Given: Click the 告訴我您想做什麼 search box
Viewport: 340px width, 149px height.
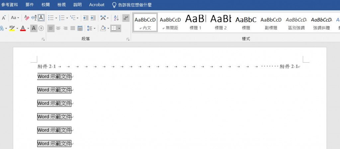Looking at the screenshot, I should (135, 5).
